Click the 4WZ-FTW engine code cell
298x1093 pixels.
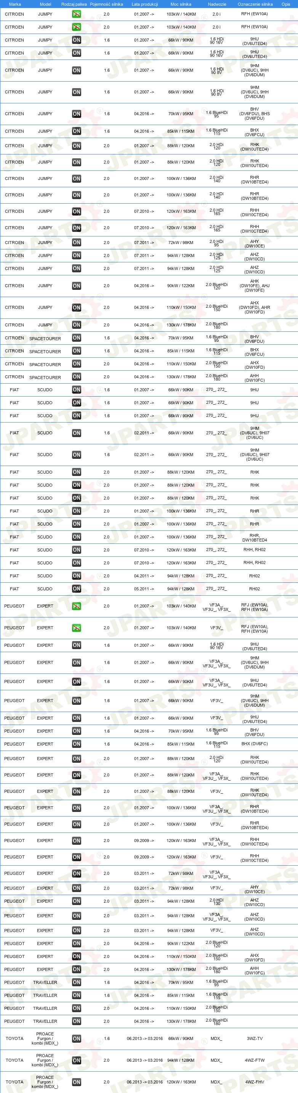[254, 1060]
